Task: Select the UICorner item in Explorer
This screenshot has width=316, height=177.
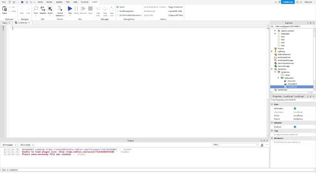Action: [291, 81]
